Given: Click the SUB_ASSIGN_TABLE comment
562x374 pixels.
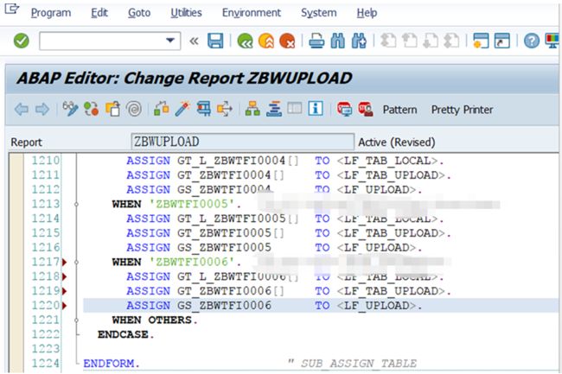Looking at the screenshot, I should click(359, 364).
